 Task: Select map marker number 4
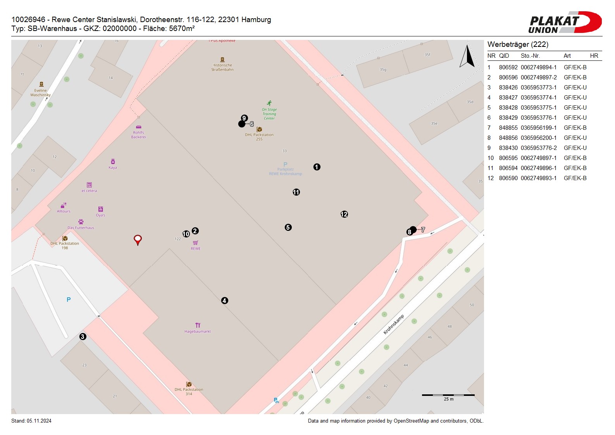point(224,301)
